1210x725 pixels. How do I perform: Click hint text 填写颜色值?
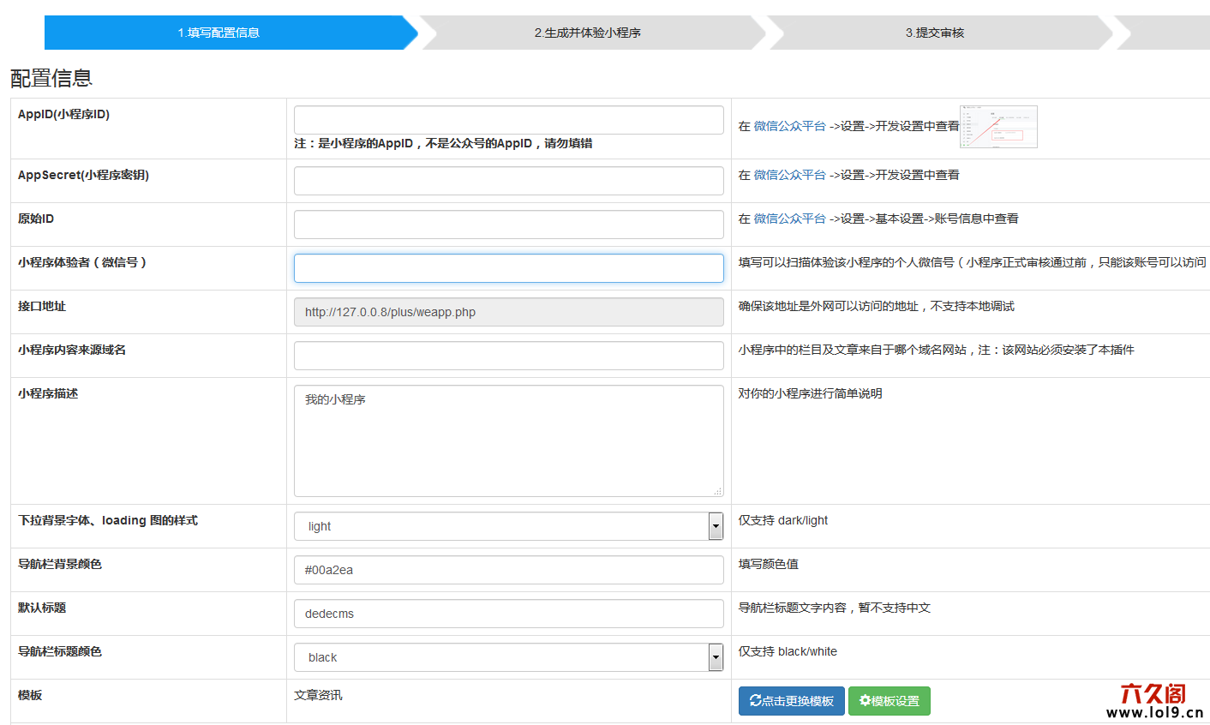[769, 564]
